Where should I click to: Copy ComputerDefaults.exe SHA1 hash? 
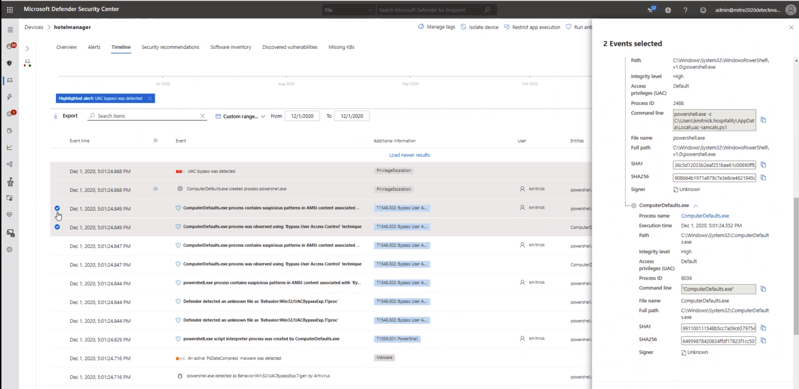tap(763, 328)
